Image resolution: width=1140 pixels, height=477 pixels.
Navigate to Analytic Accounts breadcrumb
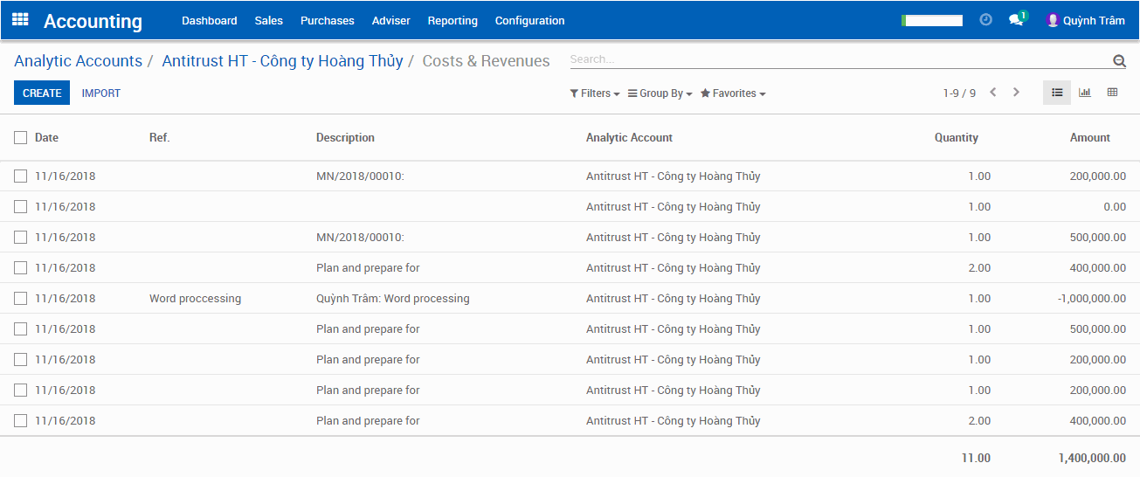coord(78,61)
